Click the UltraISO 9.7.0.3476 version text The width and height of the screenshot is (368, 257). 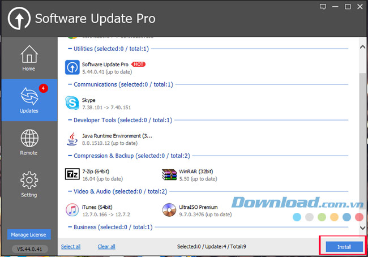(x=205, y=215)
